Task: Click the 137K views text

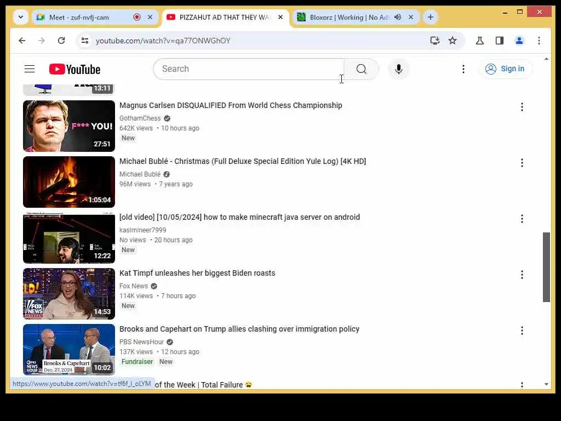Action: [136, 351]
